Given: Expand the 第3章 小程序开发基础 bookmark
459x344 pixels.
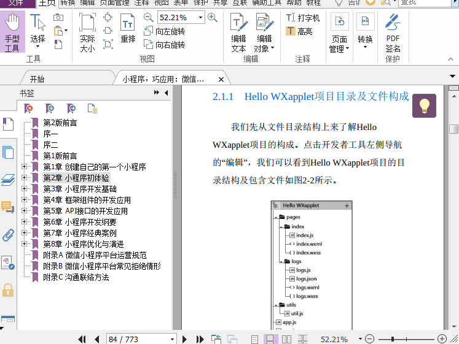Looking at the screenshot, I should 25,189.
